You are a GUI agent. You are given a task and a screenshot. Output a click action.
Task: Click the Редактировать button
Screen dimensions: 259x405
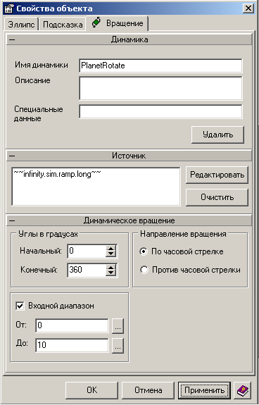pyautogui.click(x=217, y=175)
